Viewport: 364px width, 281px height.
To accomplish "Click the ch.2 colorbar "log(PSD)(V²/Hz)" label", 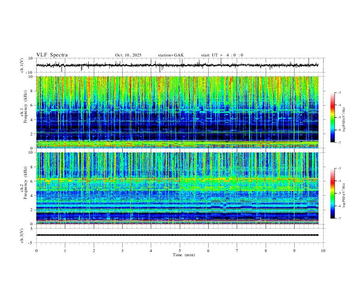I will click(x=344, y=196).
